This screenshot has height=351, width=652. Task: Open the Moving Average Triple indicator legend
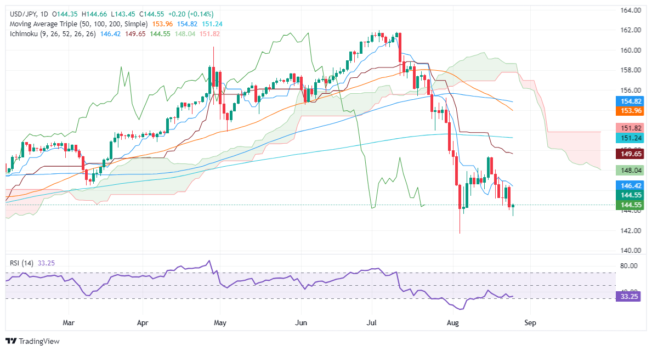pos(78,24)
